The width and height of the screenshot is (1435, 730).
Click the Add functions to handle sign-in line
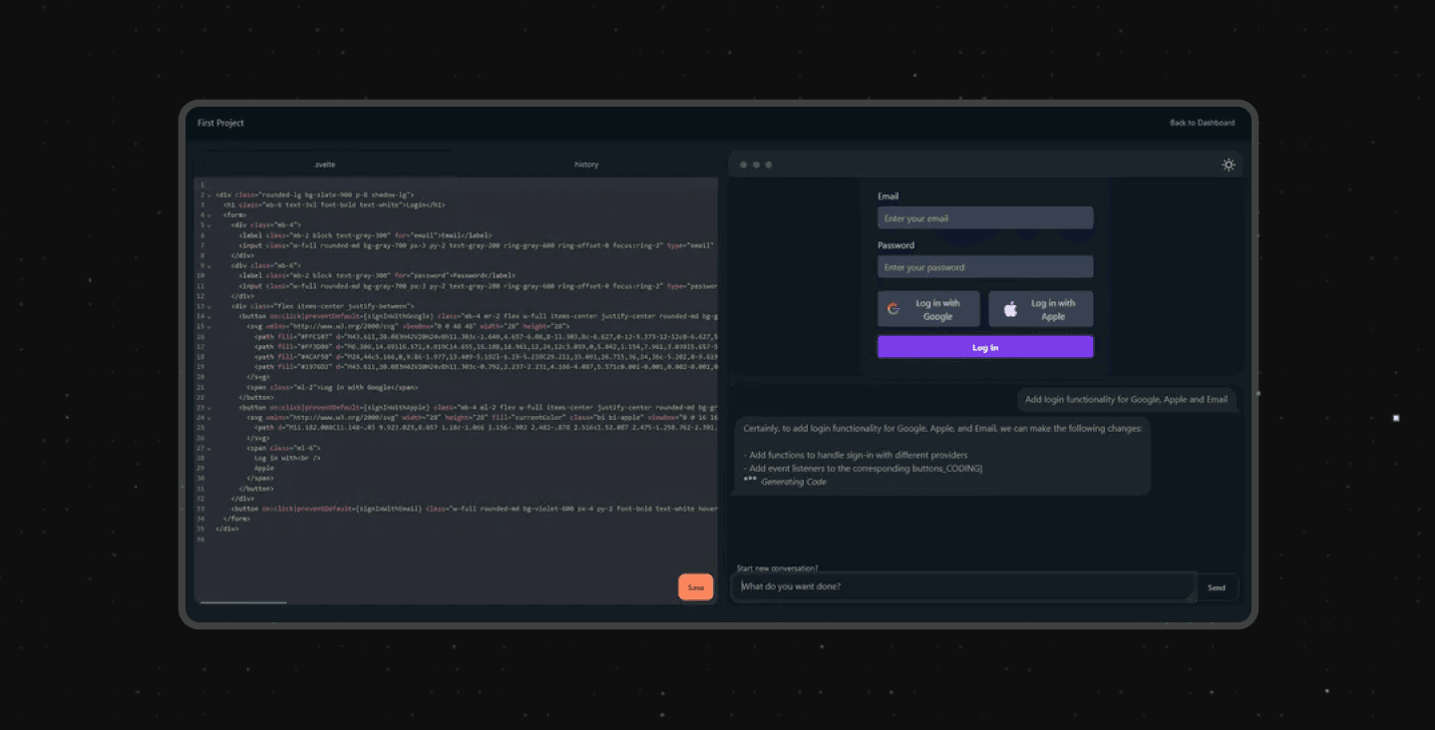[856, 455]
